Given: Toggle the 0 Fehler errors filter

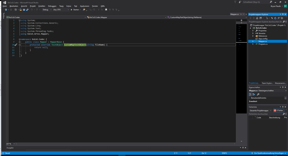Looking at the screenshot, I should click(x=278, y=110).
